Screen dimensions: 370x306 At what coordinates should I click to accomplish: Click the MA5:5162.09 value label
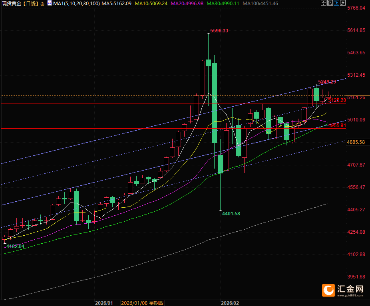coord(117,4)
